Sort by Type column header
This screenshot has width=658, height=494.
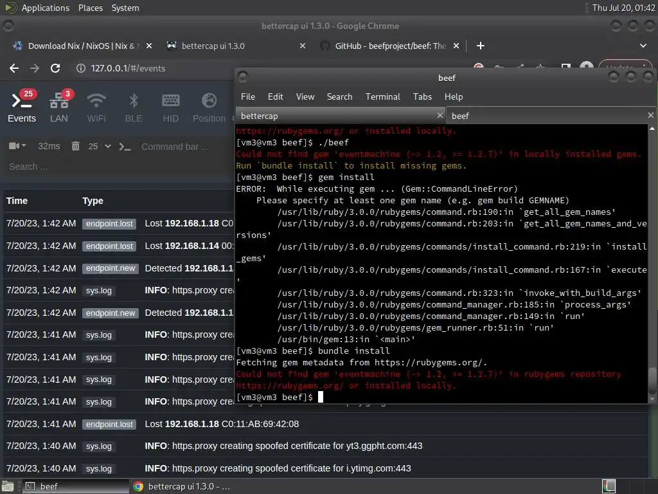click(x=93, y=201)
